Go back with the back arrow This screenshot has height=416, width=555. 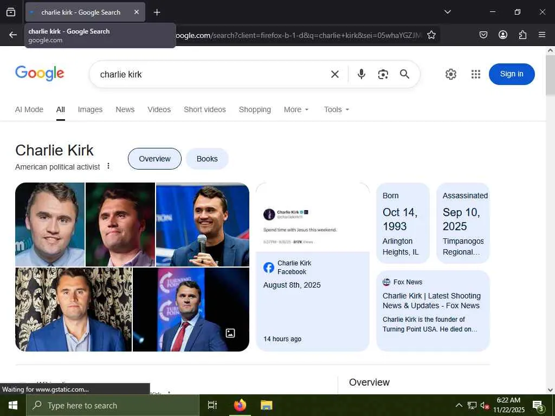13,35
